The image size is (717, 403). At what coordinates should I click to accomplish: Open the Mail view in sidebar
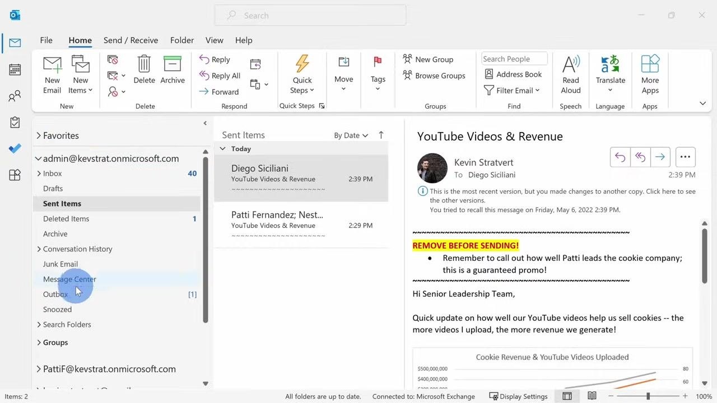click(x=15, y=43)
